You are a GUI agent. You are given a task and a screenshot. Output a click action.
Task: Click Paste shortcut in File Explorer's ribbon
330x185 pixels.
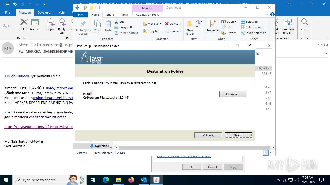126,33
